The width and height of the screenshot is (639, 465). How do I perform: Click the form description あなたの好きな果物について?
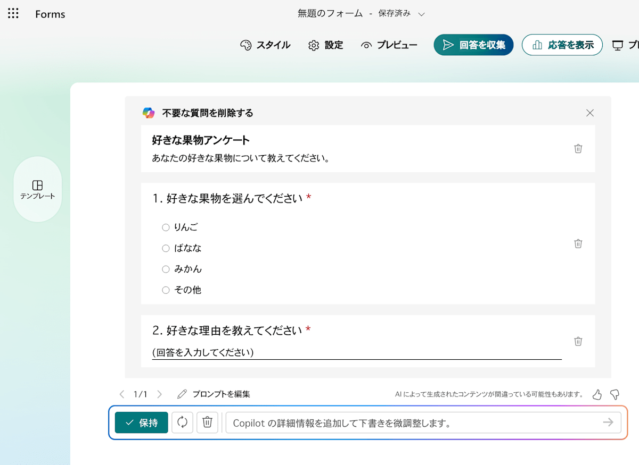point(241,158)
